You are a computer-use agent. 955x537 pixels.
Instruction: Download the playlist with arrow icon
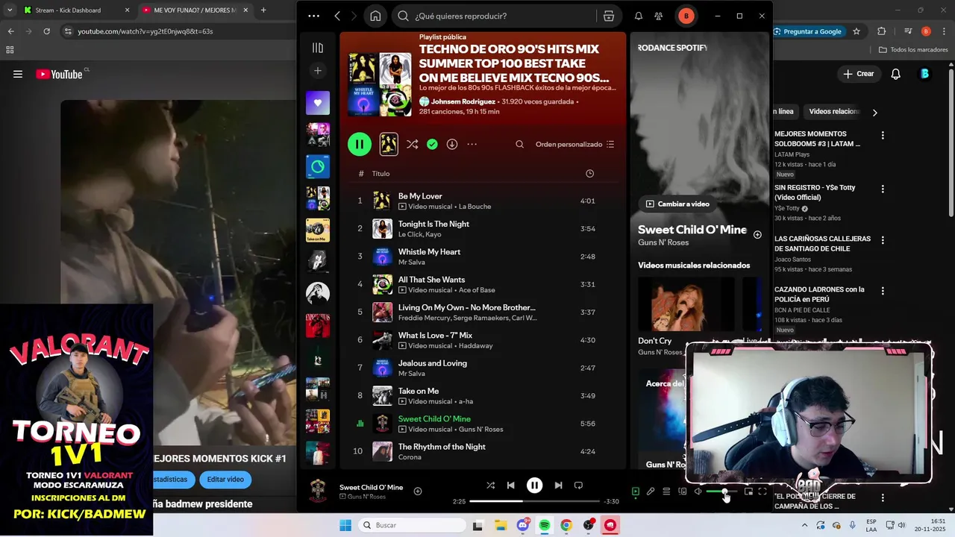click(452, 144)
